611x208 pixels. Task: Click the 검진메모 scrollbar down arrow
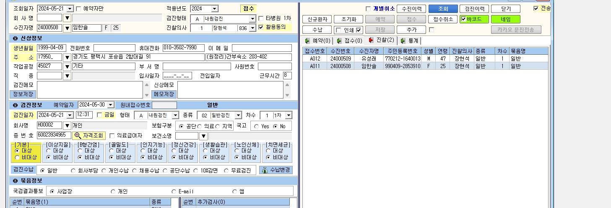click(x=146, y=94)
